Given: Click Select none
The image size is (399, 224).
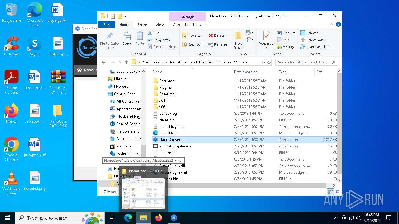Looking at the screenshot, I should [313, 40].
